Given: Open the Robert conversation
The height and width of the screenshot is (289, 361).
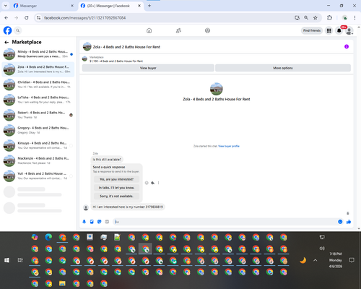Looking at the screenshot, I should [x=38, y=115].
